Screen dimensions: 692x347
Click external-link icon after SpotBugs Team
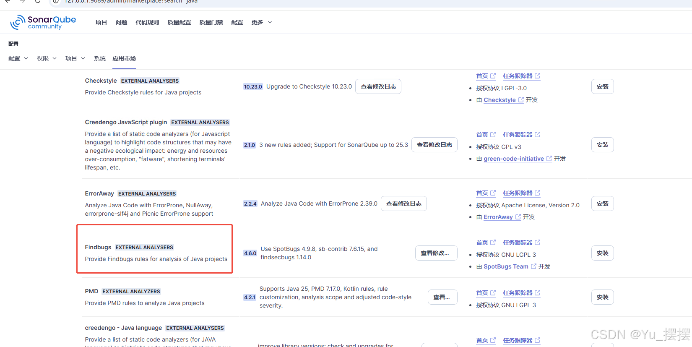click(x=534, y=266)
